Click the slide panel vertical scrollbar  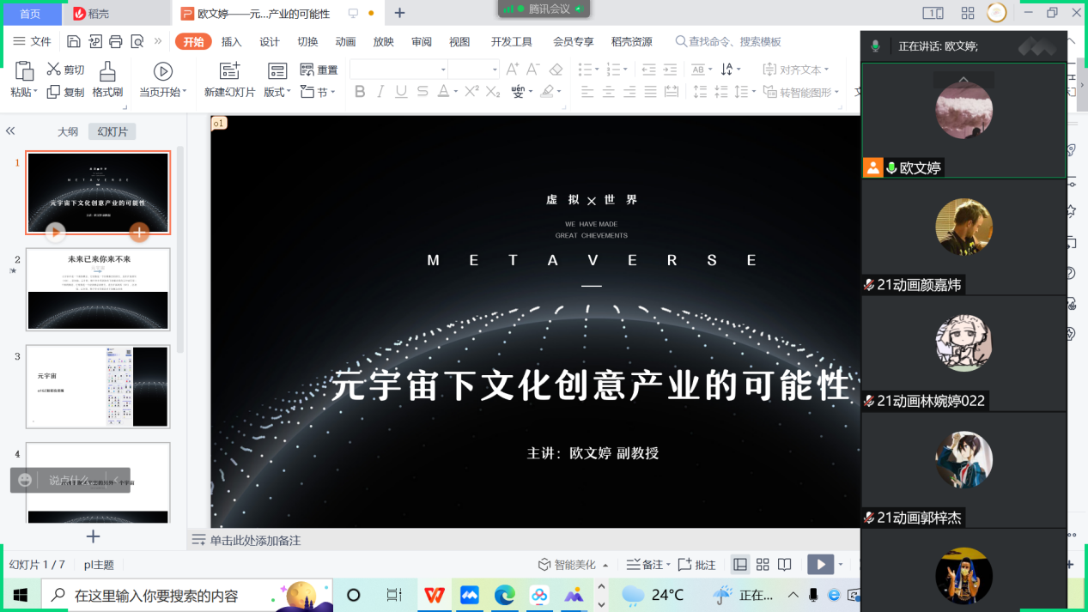[180, 249]
